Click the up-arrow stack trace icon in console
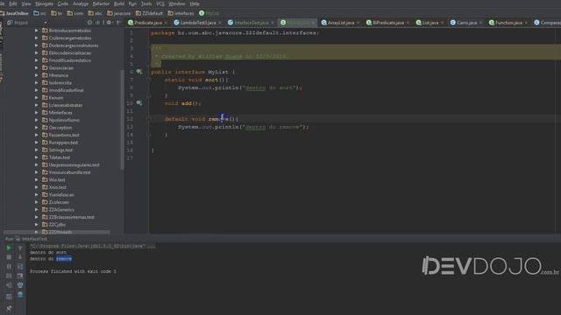561x315 pixels. pyautogui.click(x=20, y=248)
